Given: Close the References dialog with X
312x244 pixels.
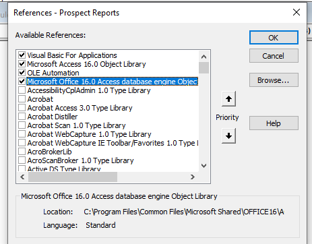Looking at the screenshot, I should [297, 12].
